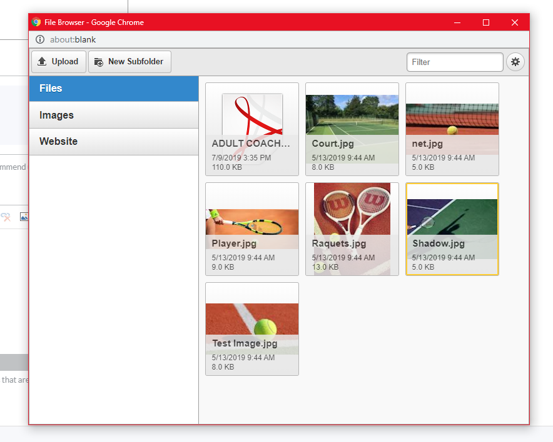Click the Chrome logo in title bar

(36, 22)
